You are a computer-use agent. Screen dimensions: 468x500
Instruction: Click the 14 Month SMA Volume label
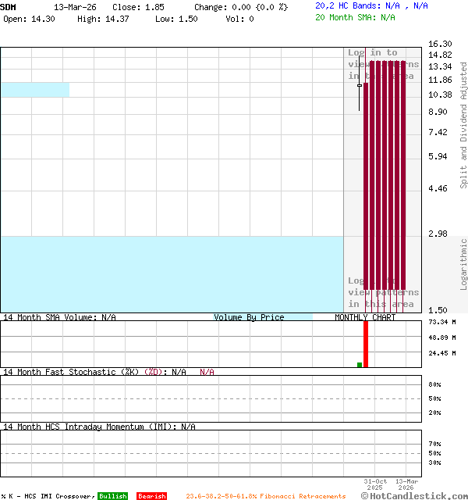click(x=58, y=317)
